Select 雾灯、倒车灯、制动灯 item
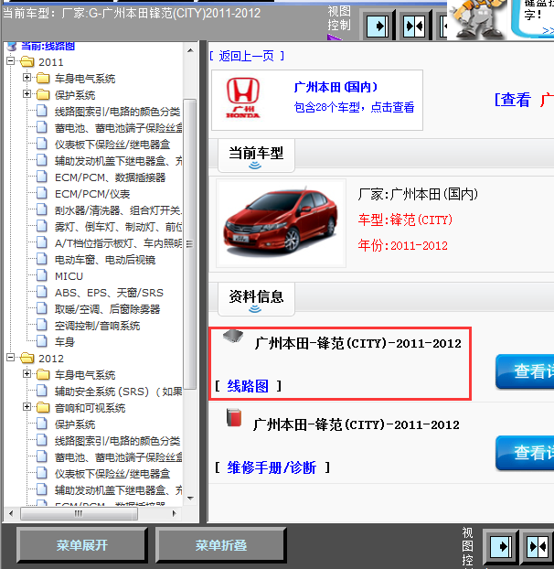This screenshot has width=554, height=569. click(x=119, y=227)
